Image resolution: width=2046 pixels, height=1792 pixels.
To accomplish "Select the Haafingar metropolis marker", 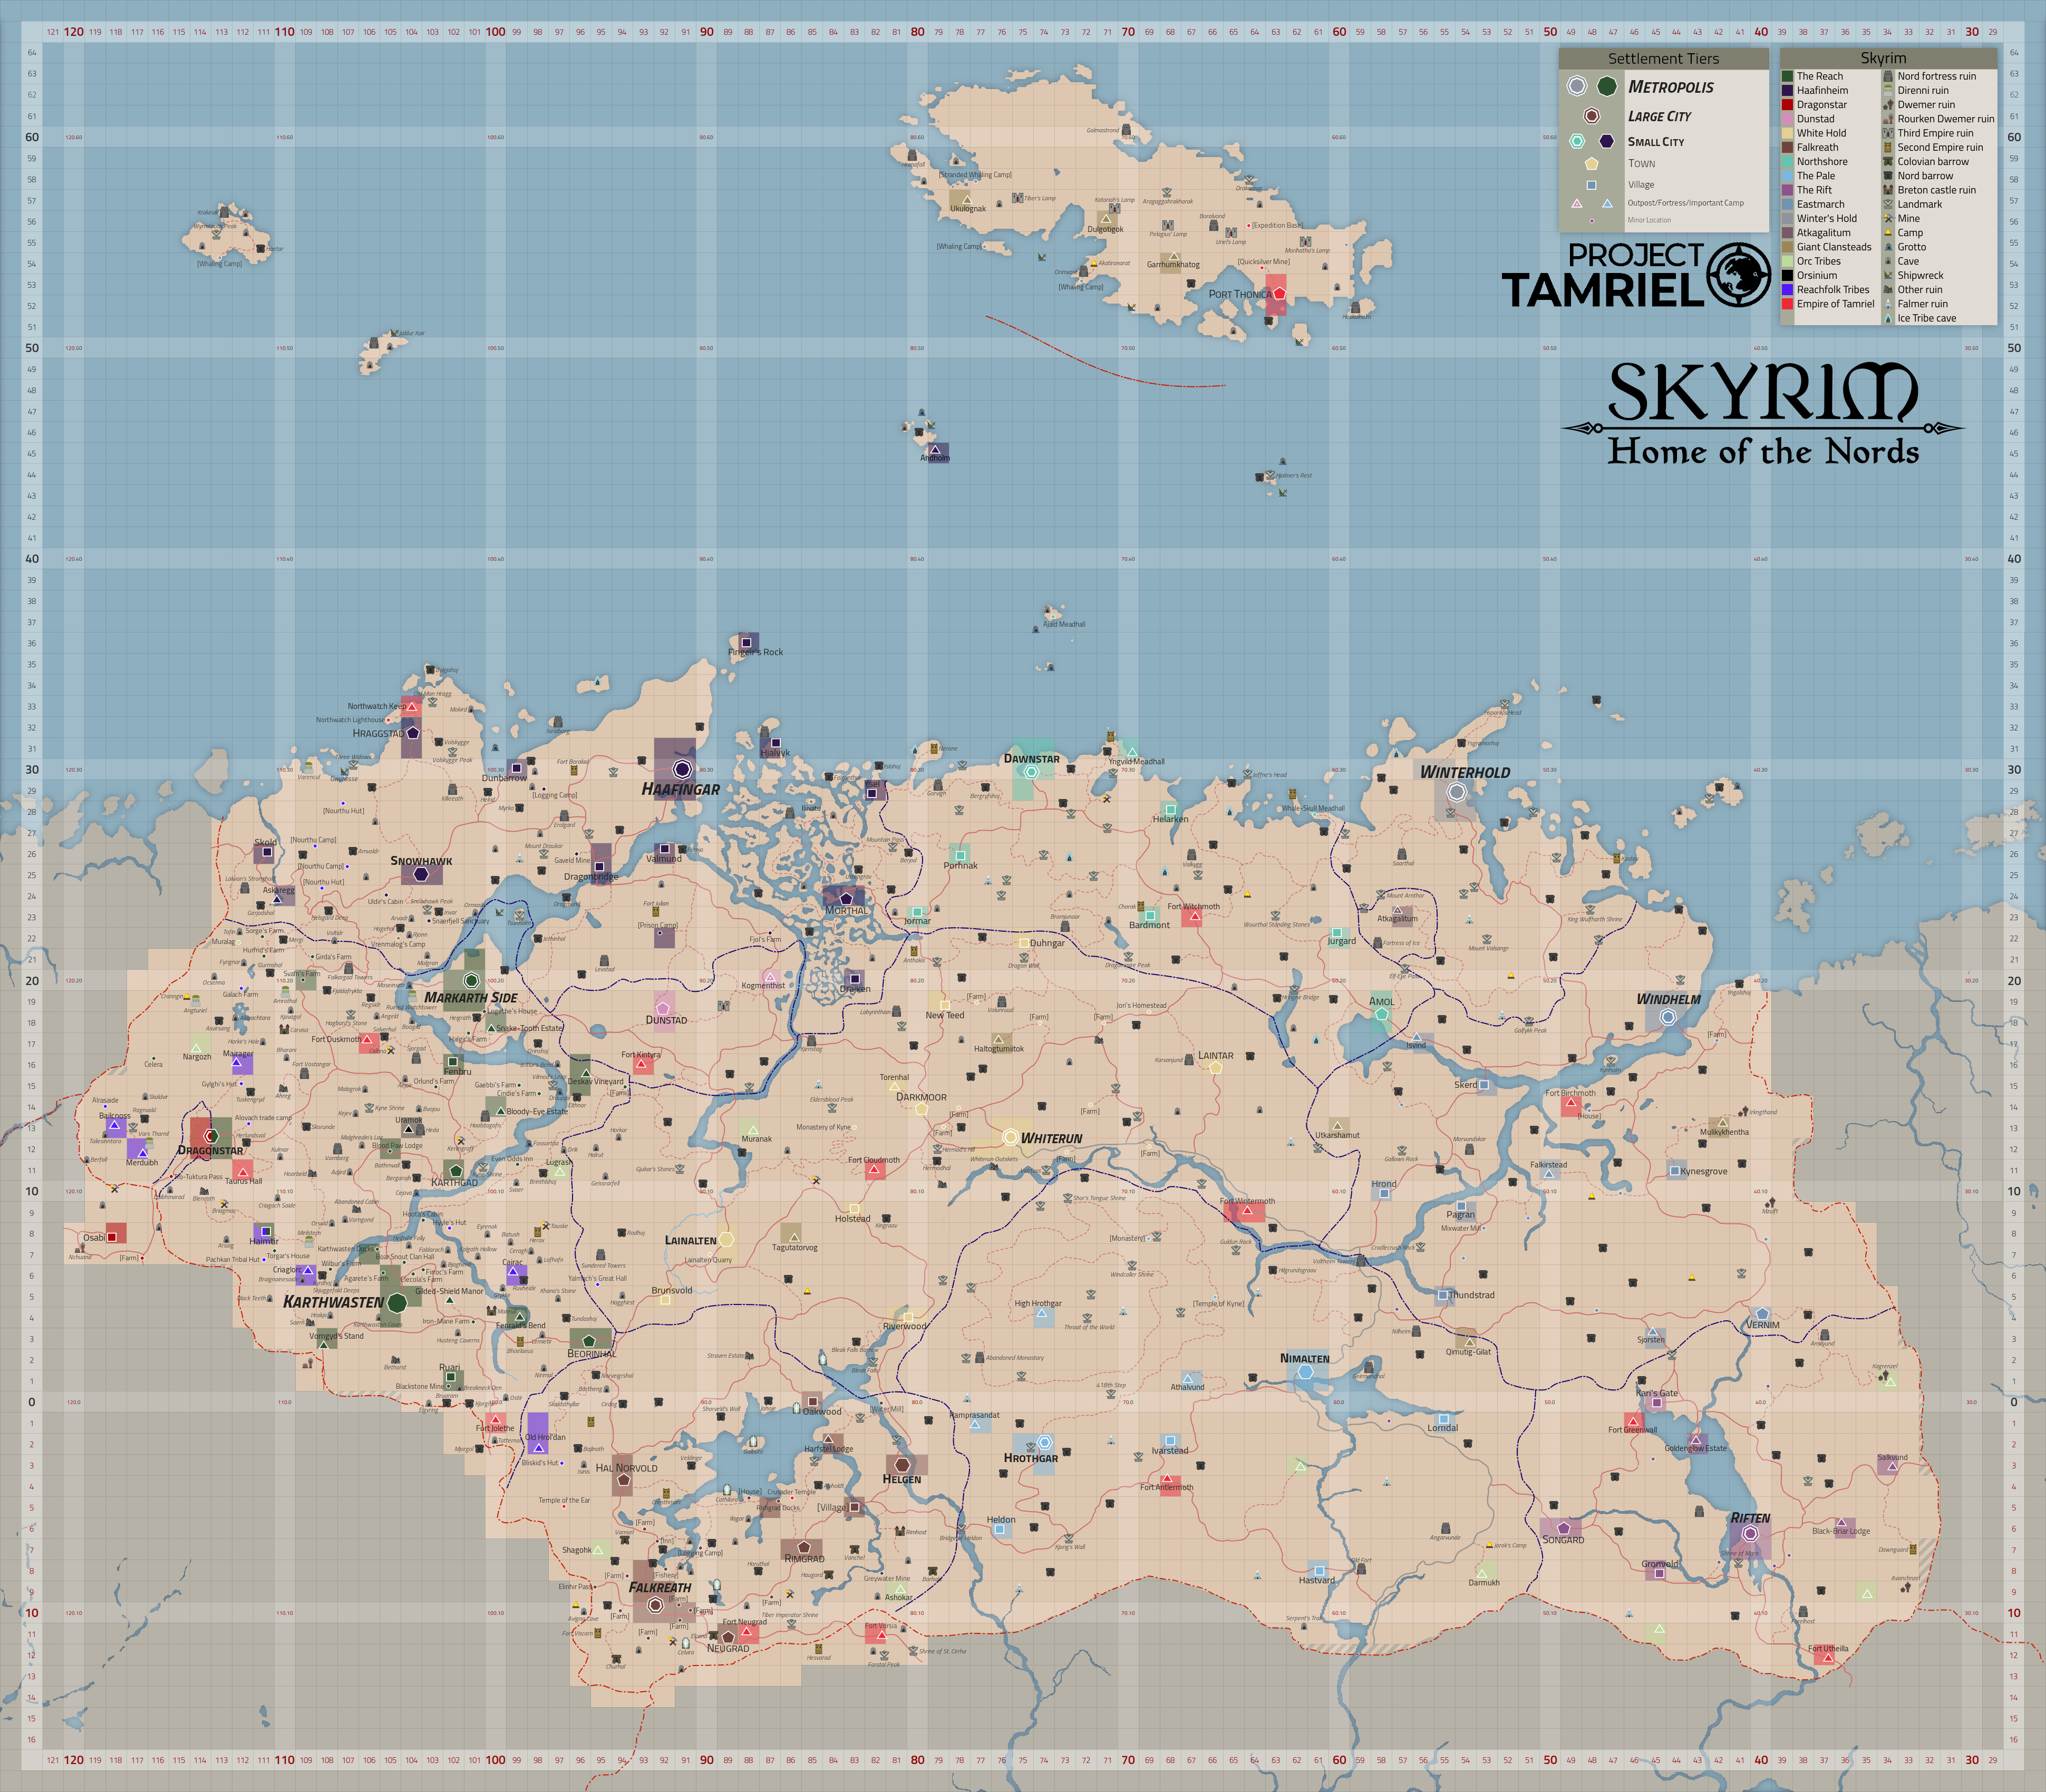I will (682, 769).
